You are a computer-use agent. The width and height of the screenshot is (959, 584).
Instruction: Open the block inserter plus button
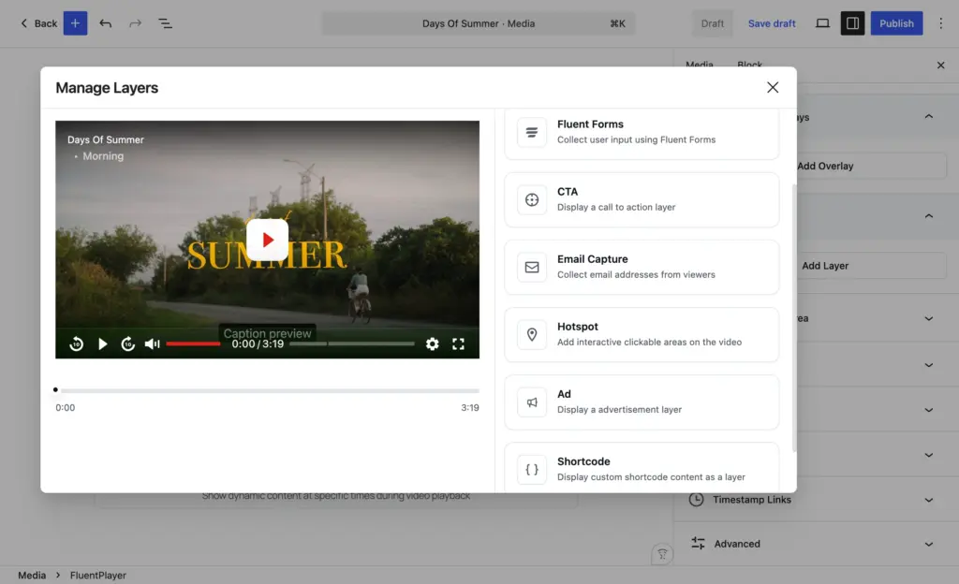[75, 23]
